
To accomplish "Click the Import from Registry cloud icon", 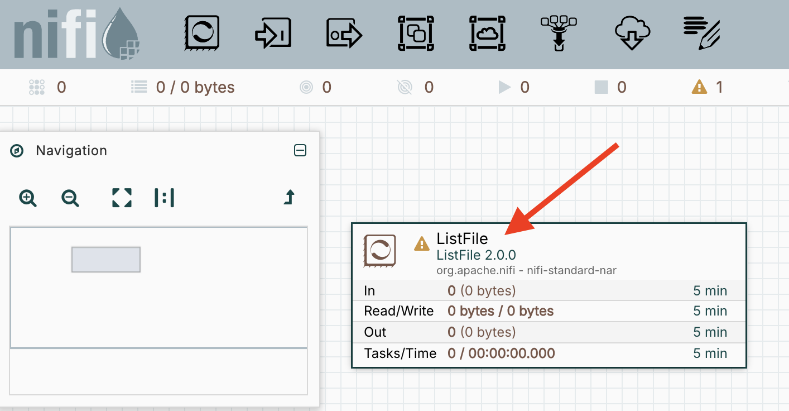I will (x=632, y=34).
